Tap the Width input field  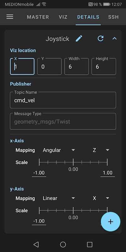pyautogui.click(x=77, y=66)
